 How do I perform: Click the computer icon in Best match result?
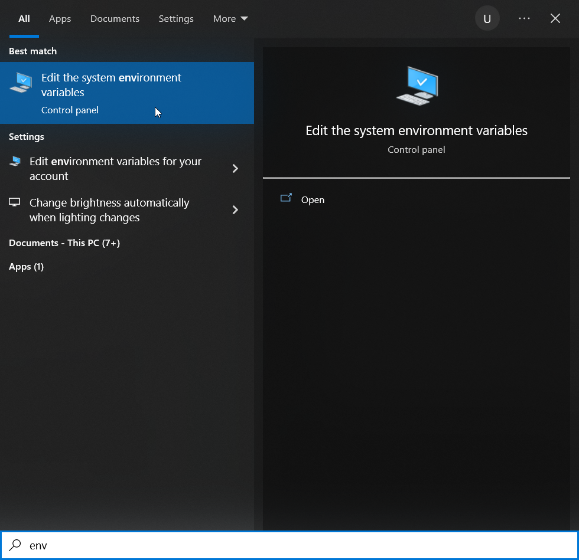21,82
